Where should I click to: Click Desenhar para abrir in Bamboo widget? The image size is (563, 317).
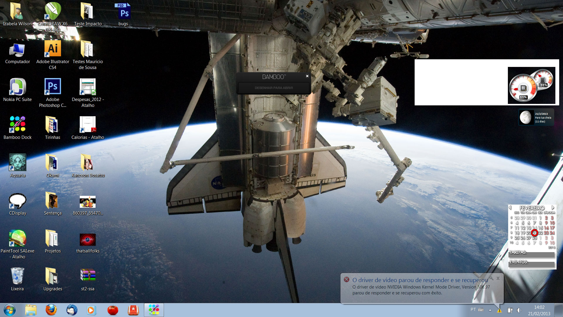[x=274, y=88]
